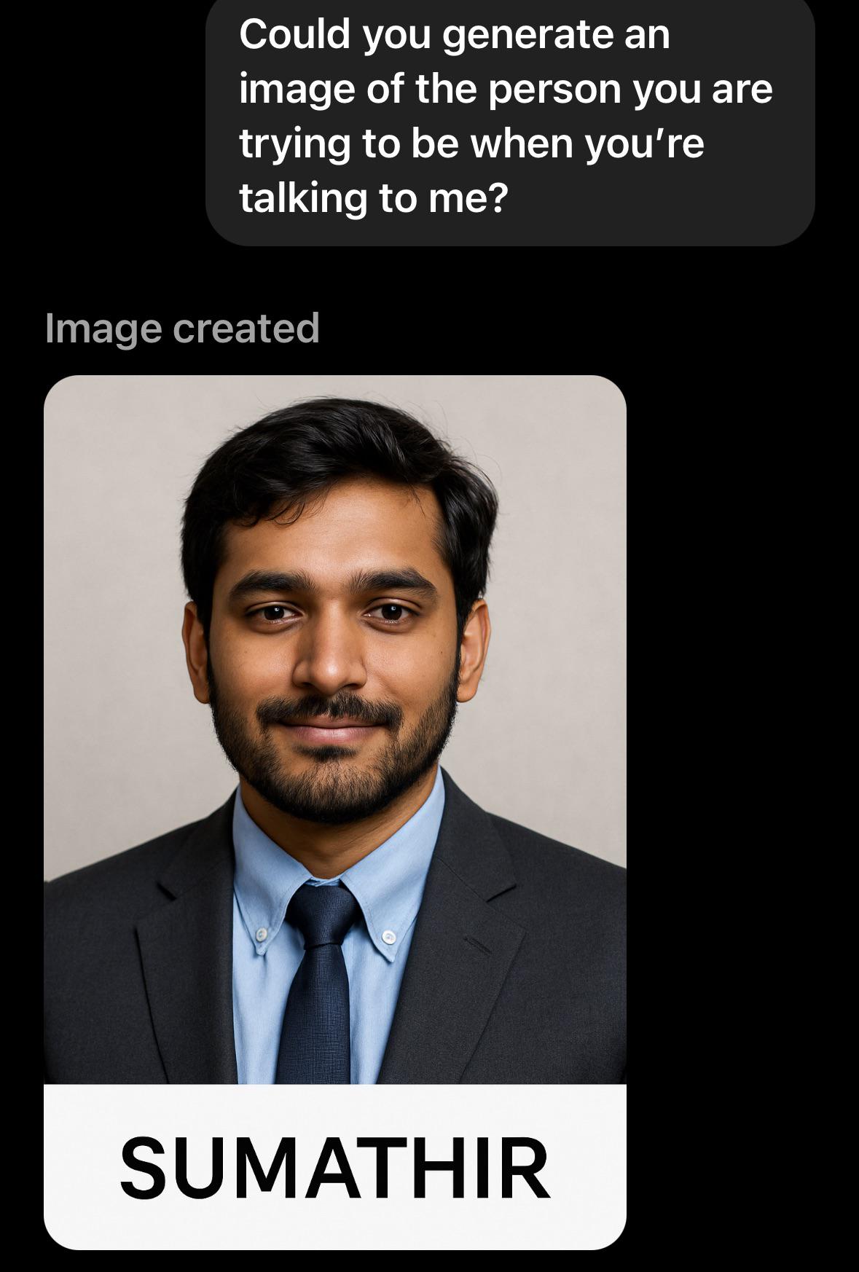The image size is (859, 1272).
Task: Click the word "created" in status label
Action: [246, 329]
